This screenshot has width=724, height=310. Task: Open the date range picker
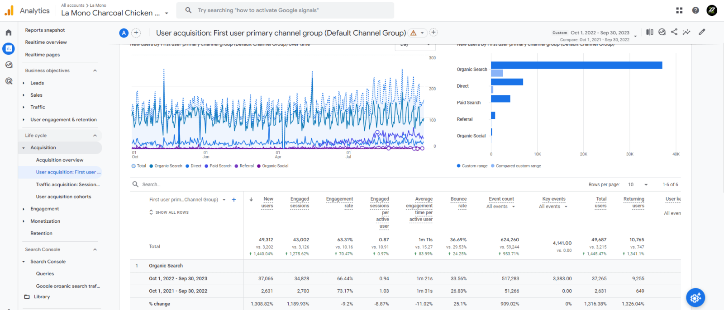595,36
